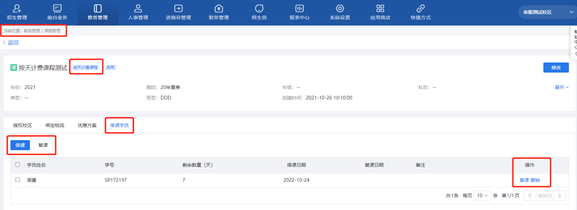Switch to the 优惠方案 tab
Image resolution: width=577 pixels, height=210 pixels.
(87, 125)
